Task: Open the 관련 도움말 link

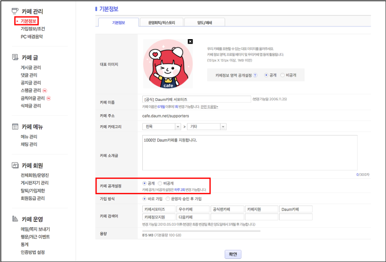Action: (209, 107)
